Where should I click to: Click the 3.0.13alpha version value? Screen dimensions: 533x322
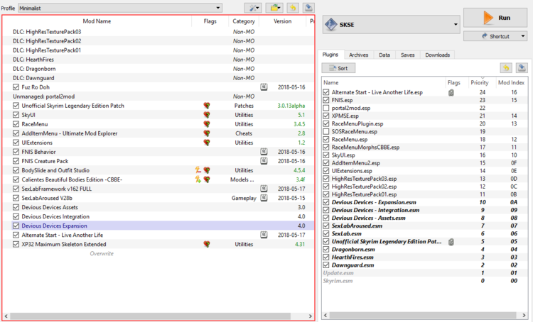[x=291, y=106]
